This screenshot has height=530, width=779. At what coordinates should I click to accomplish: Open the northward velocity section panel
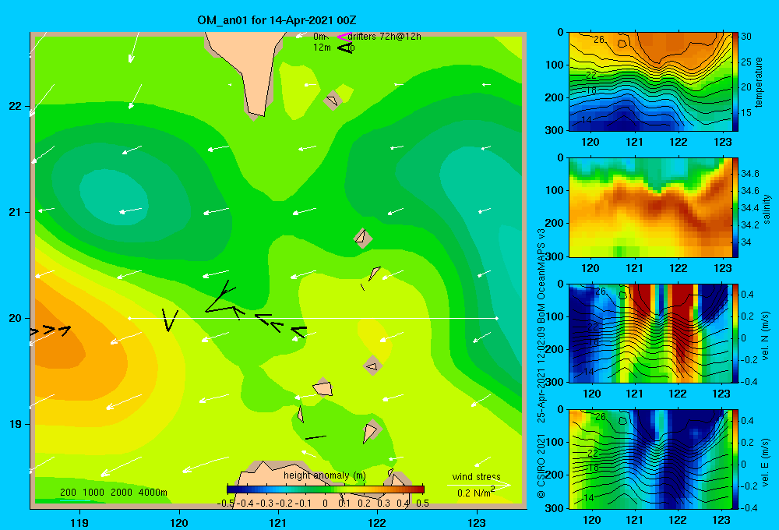click(x=650, y=333)
